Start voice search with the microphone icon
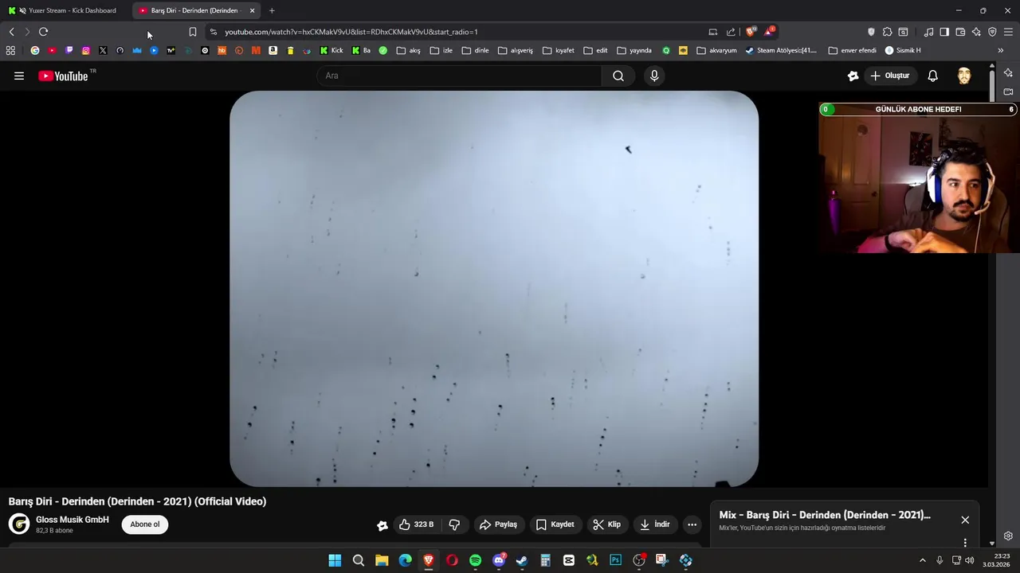The image size is (1020, 573). [x=654, y=76]
